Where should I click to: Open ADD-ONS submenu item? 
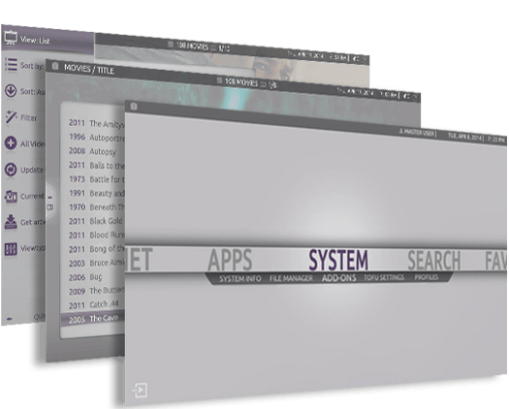tap(339, 278)
